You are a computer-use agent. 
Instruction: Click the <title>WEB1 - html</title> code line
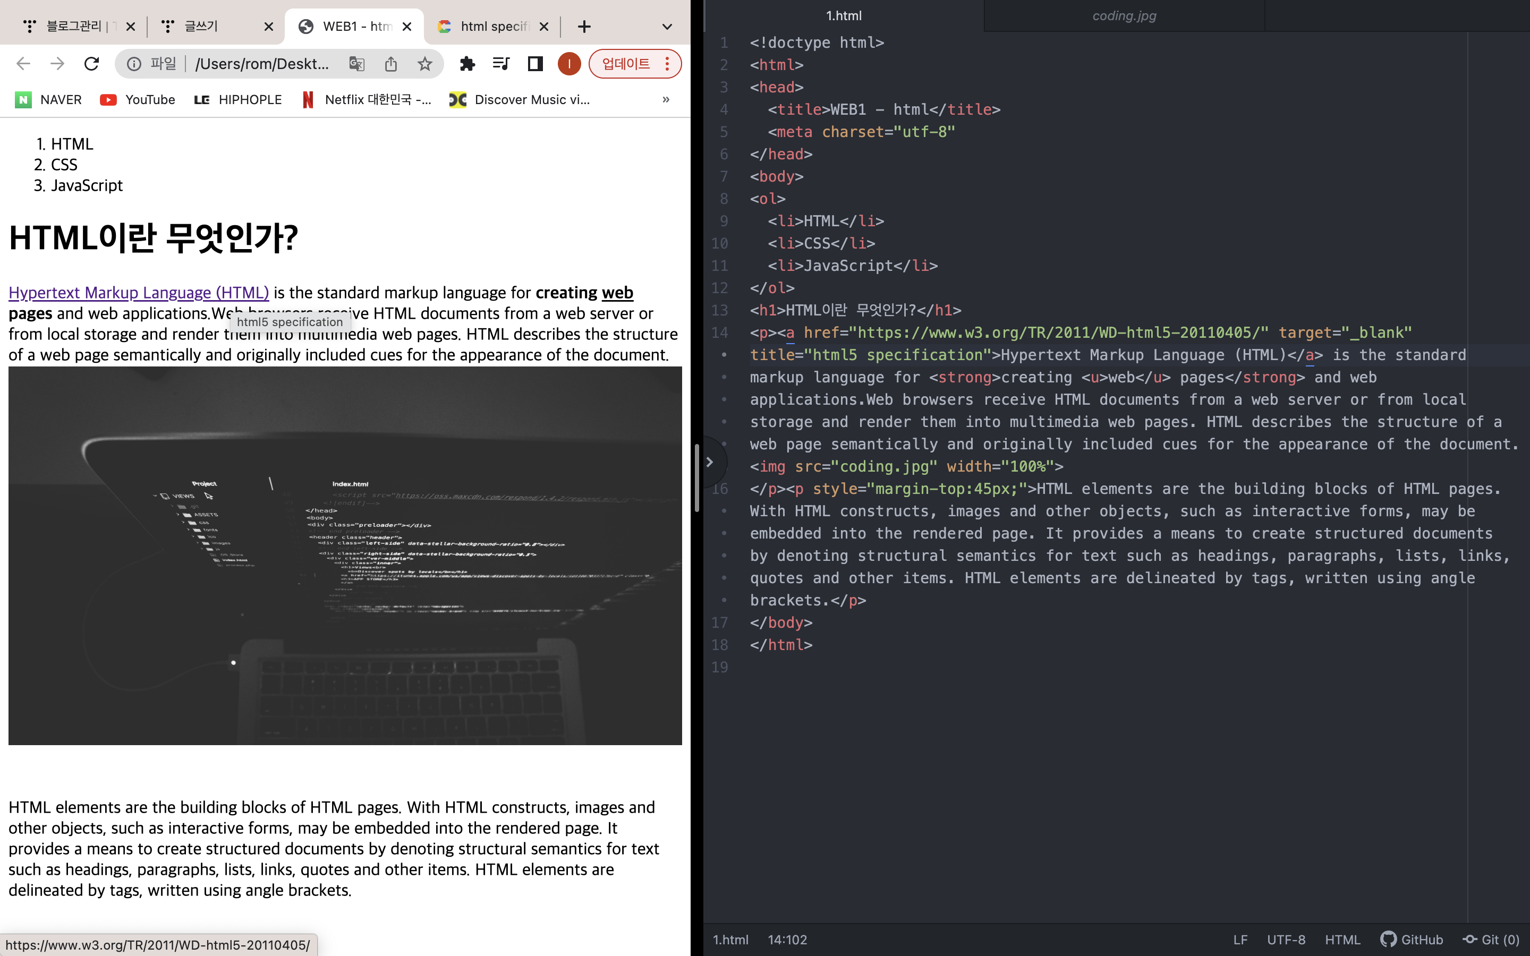884,109
